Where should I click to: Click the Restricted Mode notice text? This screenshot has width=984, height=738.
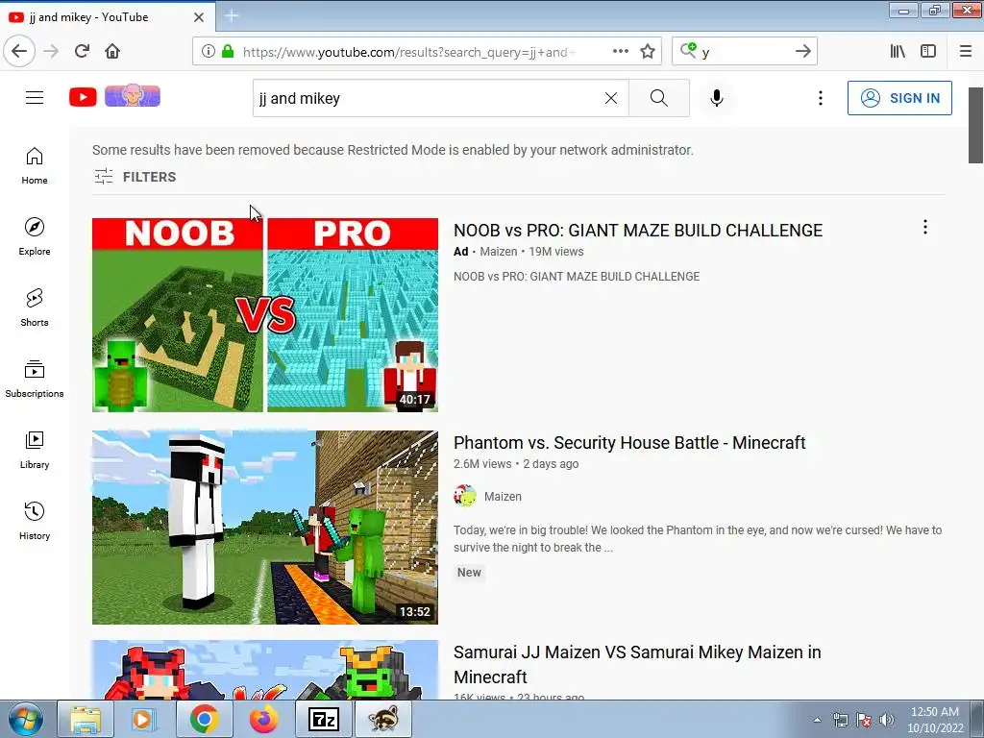tap(393, 150)
